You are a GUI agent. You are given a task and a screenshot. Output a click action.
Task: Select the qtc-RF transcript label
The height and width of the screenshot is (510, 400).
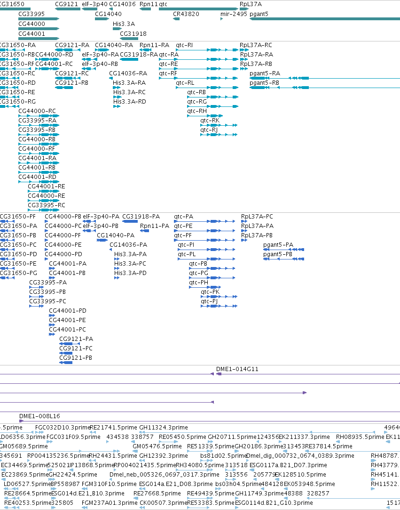[168, 73]
